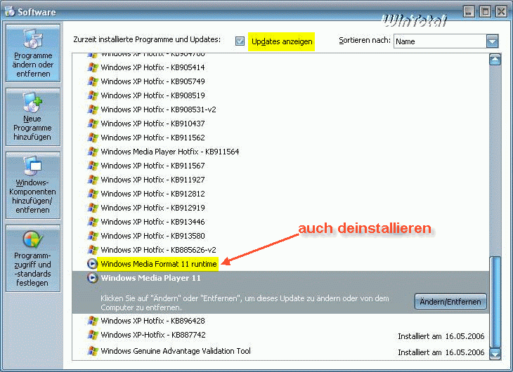Click icon of Hotfix KB896428

click(x=93, y=321)
